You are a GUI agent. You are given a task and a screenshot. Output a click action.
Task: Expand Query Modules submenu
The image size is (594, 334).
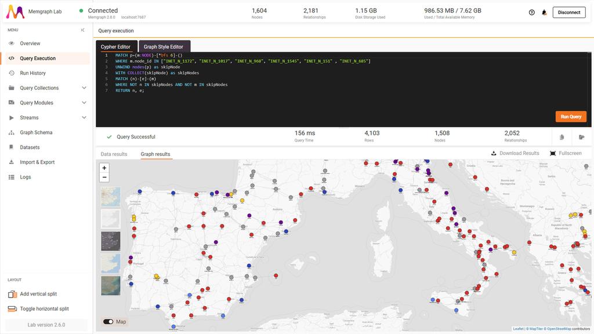tap(84, 103)
